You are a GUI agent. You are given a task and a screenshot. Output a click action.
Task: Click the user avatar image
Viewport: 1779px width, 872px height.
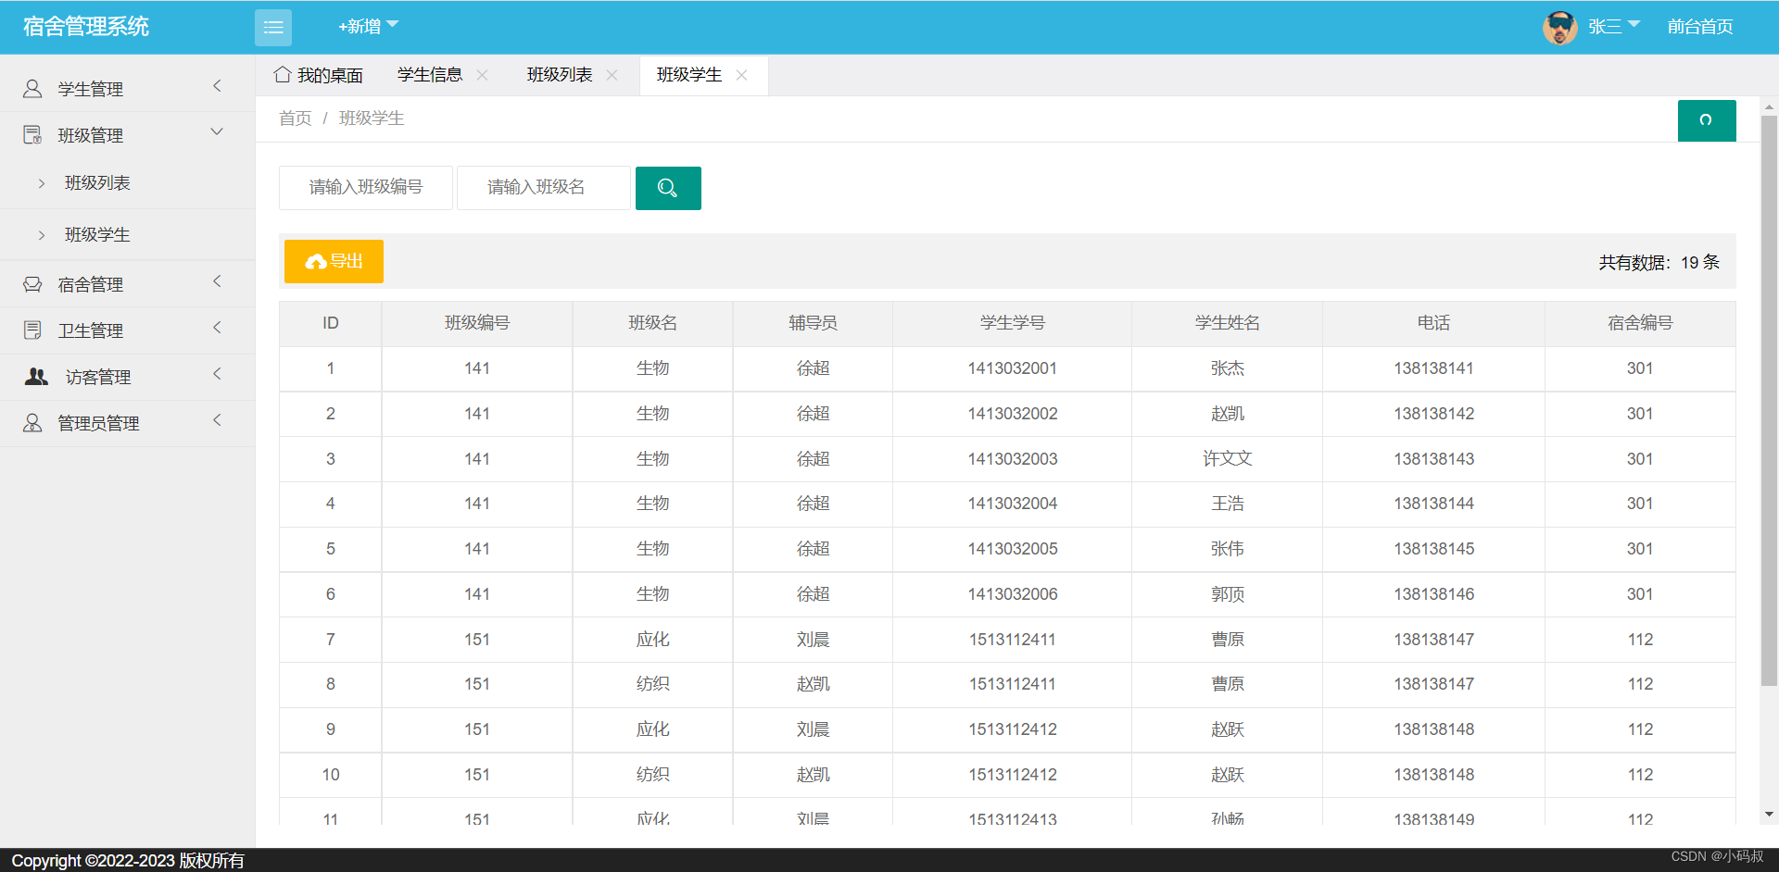click(1559, 28)
